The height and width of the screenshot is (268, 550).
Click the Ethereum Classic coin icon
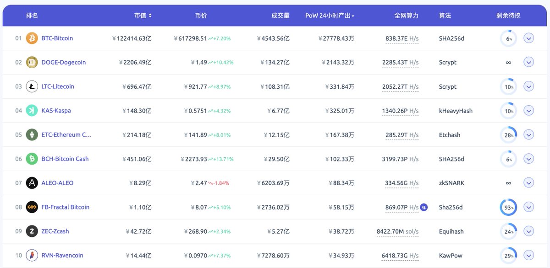(31, 134)
